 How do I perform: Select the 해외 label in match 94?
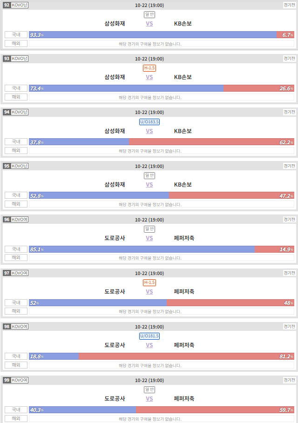coord(16,150)
